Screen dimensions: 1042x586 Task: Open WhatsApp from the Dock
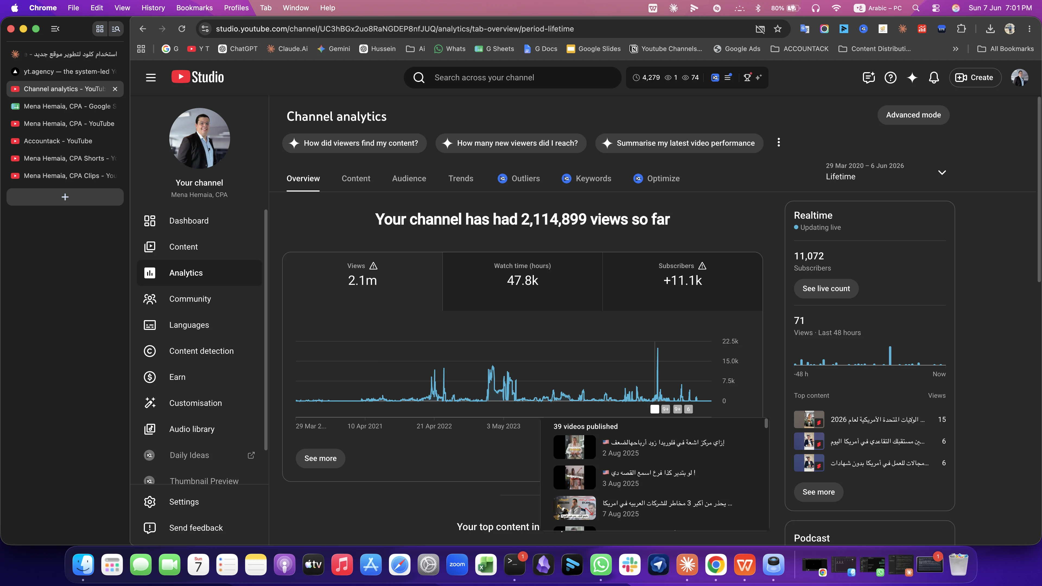tap(601, 565)
